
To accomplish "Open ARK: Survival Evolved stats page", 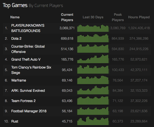I will pyautogui.click(x=28, y=91).
